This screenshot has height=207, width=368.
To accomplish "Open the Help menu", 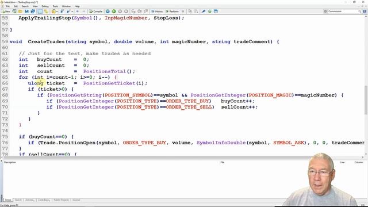I will click(x=77, y=6).
